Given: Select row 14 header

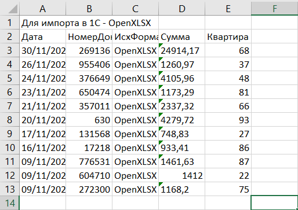Looking at the screenshot, I should 10,203.
